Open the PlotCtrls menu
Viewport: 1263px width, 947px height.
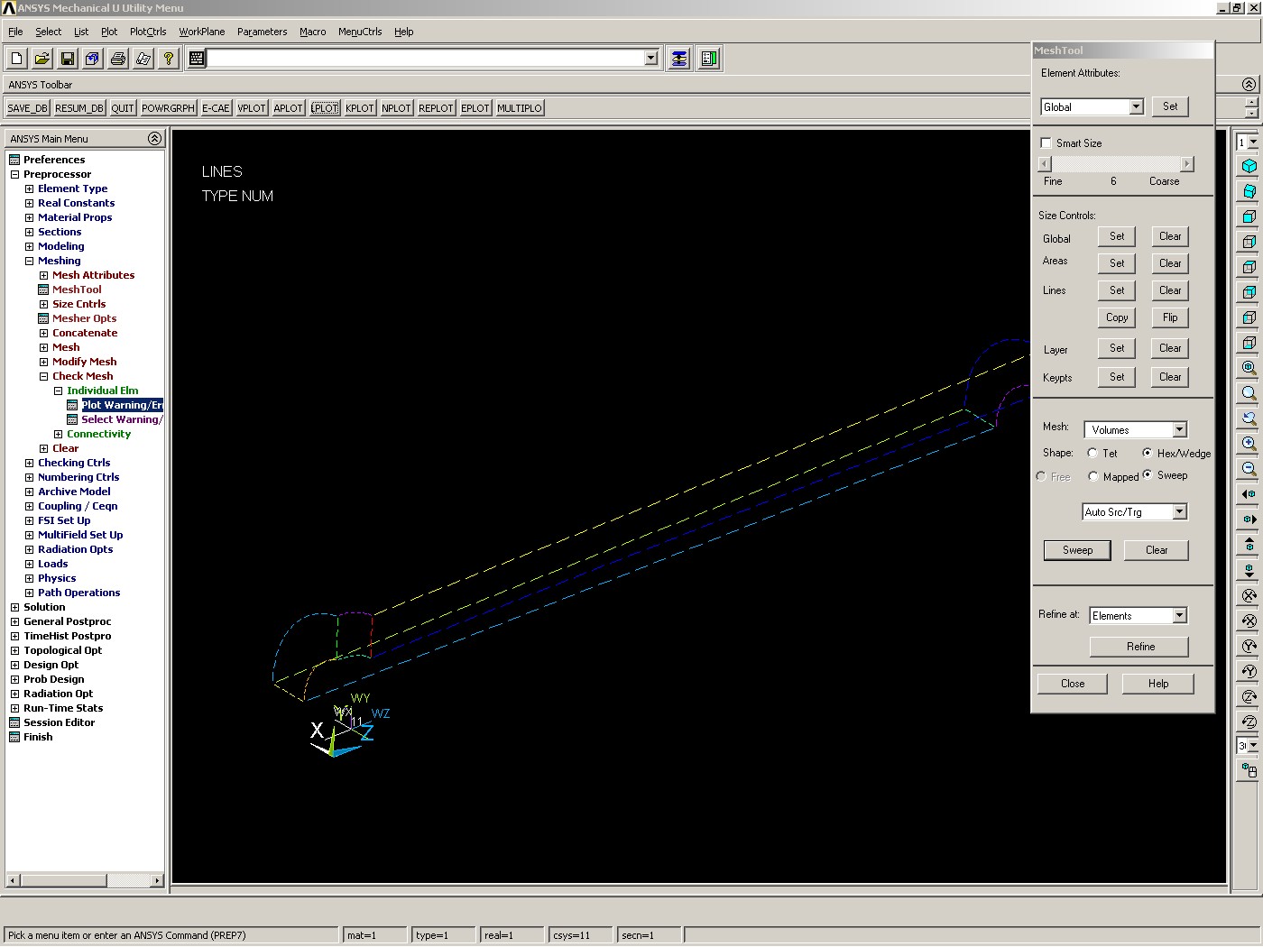tap(148, 32)
